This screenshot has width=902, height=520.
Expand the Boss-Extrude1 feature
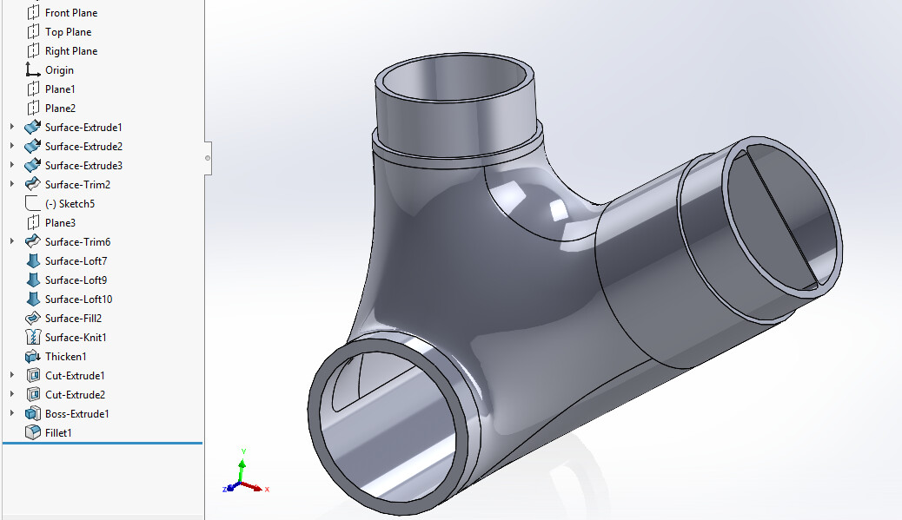[x=12, y=414]
